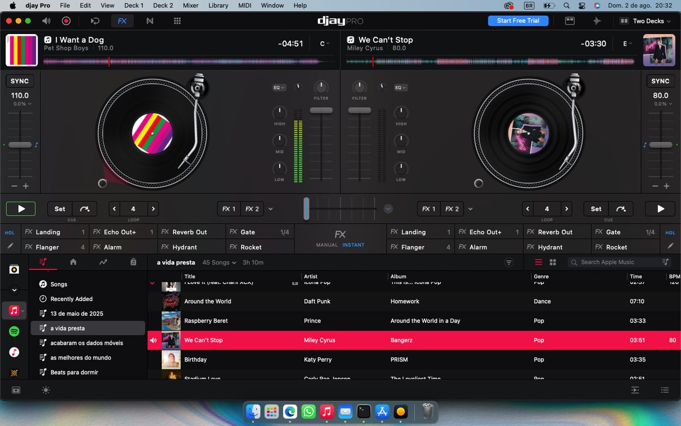
Task: Open the Automix loop-arrow icon
Action: 95,21
